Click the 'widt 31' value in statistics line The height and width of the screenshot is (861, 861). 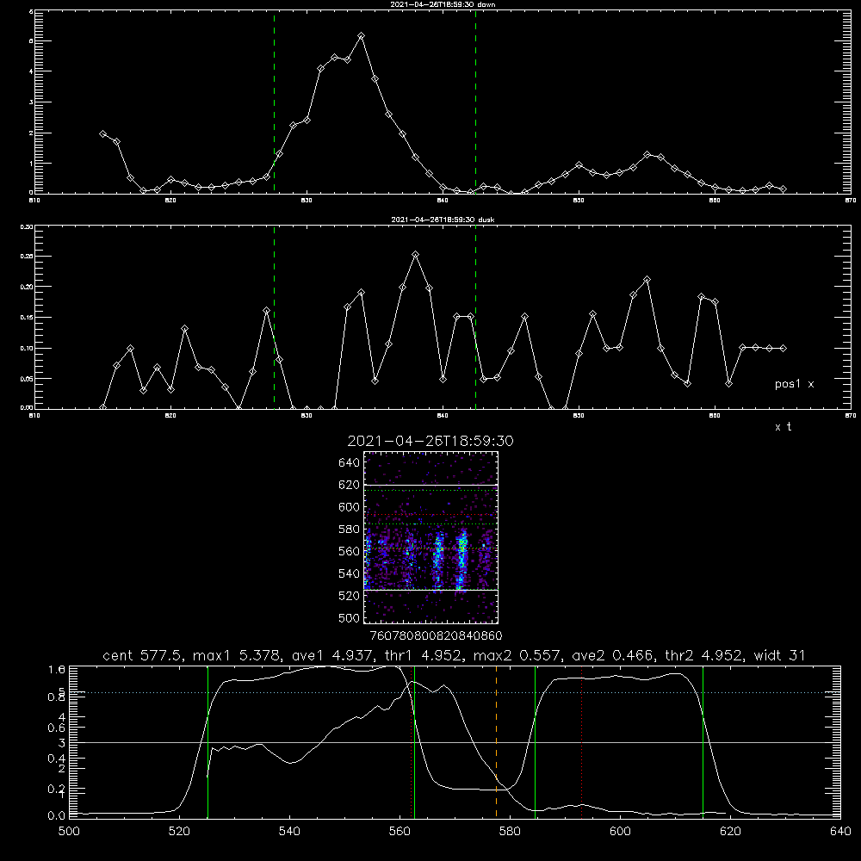779,655
